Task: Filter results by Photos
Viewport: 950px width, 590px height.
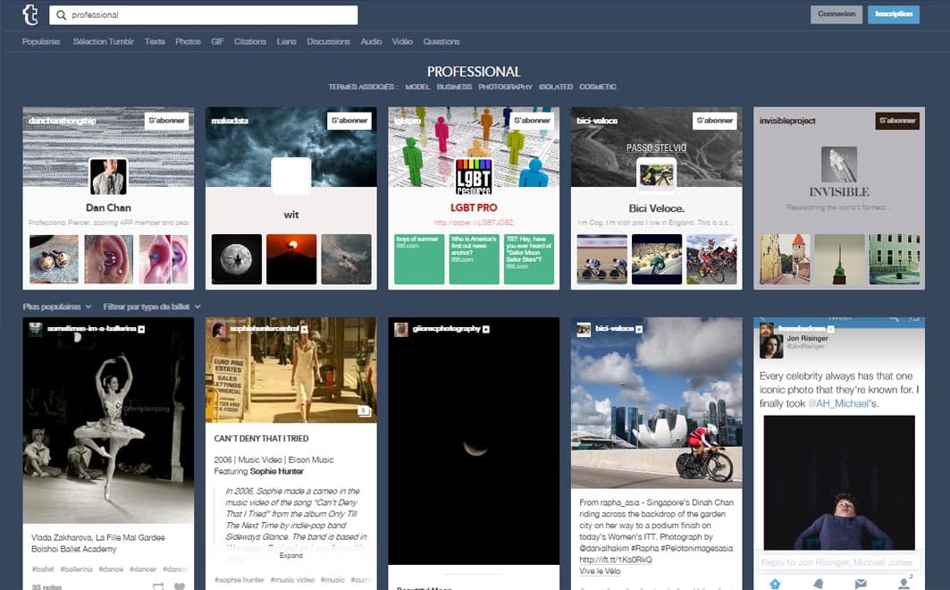Action: tap(188, 42)
